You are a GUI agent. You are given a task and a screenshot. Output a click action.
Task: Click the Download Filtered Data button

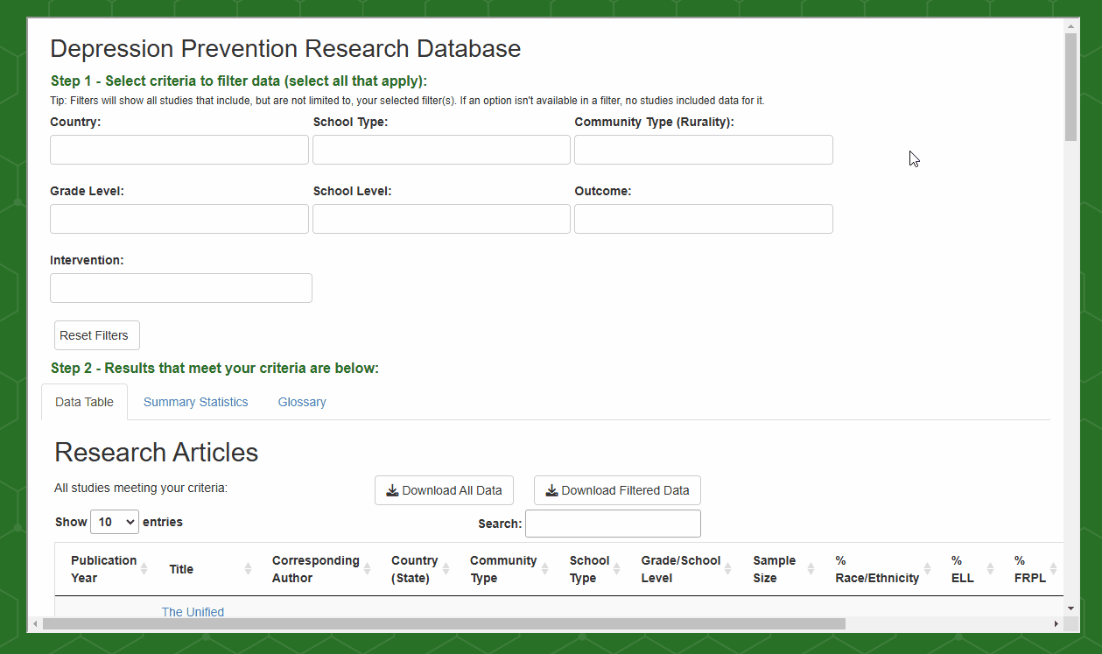click(x=617, y=490)
